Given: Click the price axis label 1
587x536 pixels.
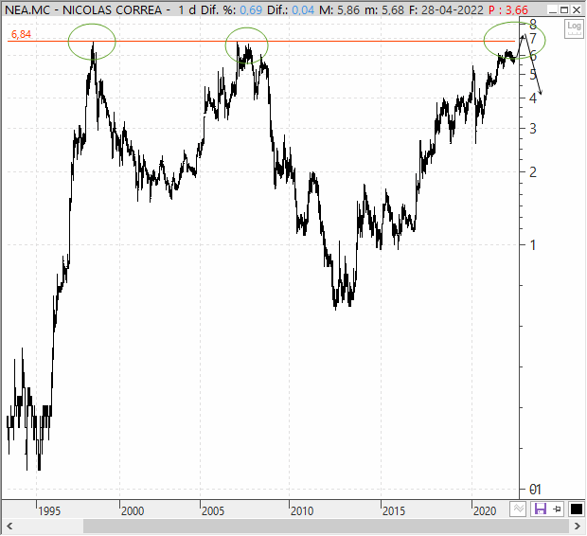Looking at the screenshot, I should (x=533, y=245).
